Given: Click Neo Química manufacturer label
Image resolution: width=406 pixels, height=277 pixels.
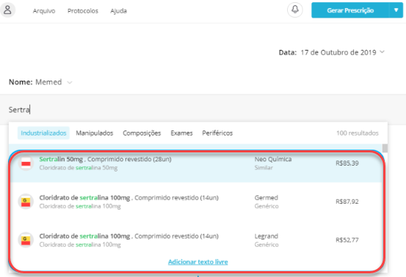Looking at the screenshot, I should [273, 159].
